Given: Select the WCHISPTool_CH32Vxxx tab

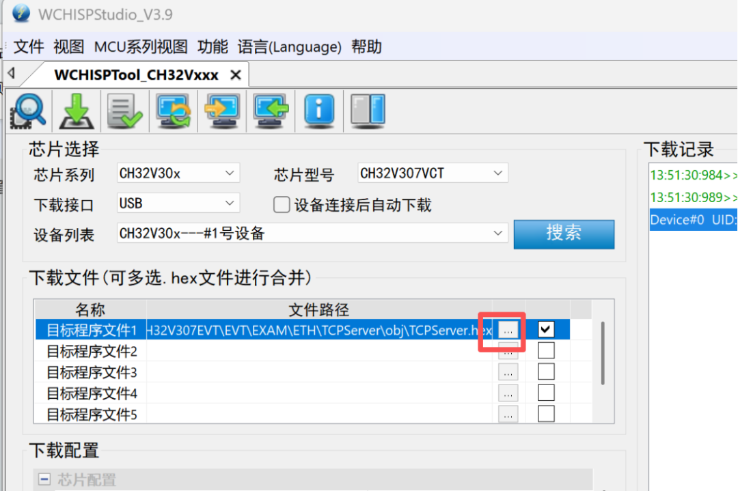Looking at the screenshot, I should click(x=136, y=75).
